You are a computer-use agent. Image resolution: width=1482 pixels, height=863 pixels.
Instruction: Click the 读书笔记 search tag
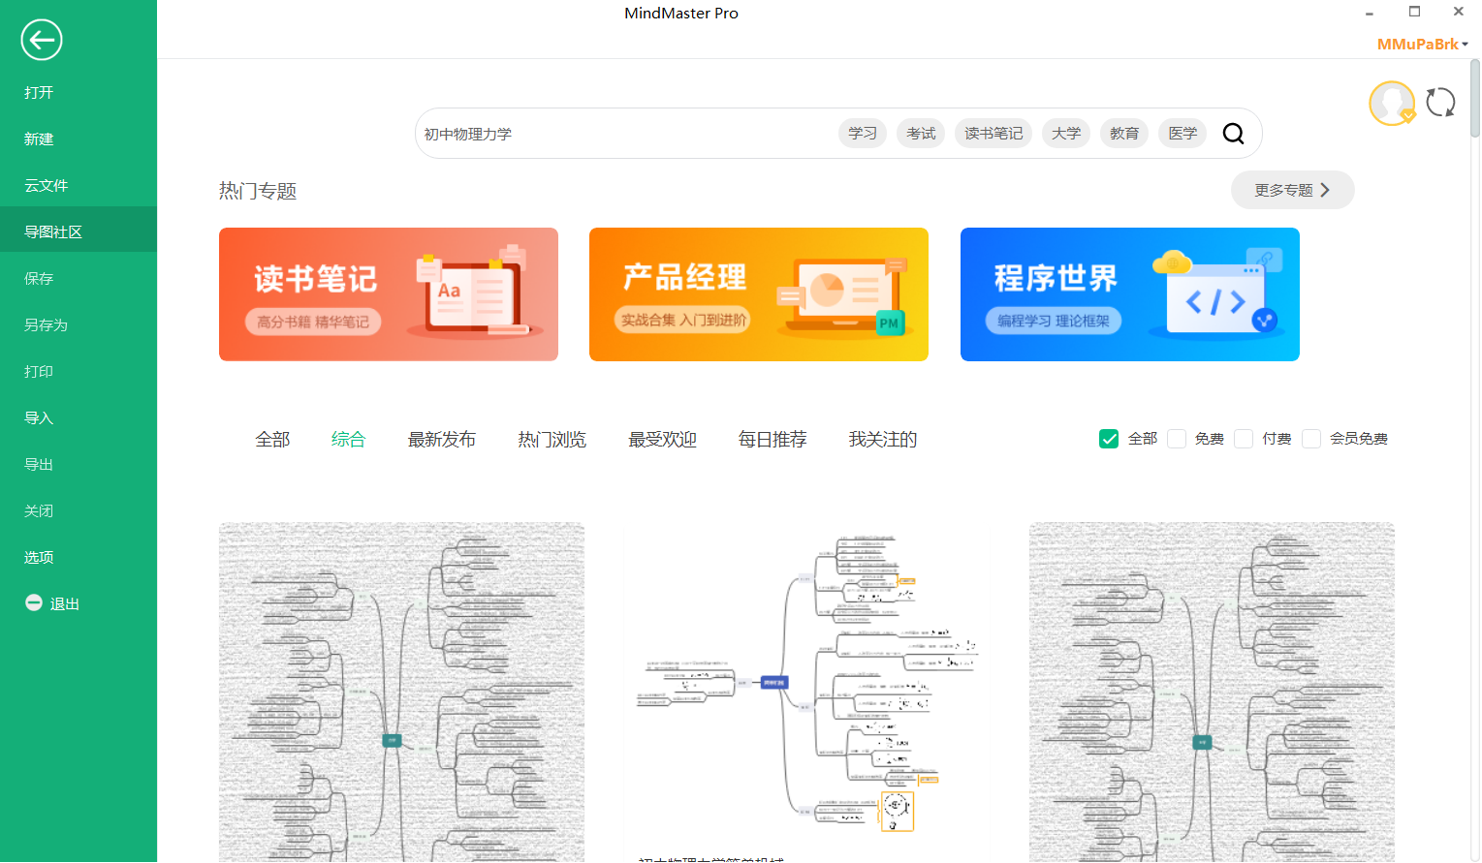coord(993,134)
